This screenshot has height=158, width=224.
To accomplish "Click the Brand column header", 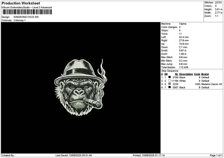I will tap(205, 74).
